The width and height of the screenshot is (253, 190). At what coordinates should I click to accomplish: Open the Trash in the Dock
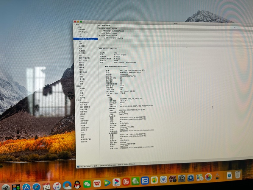[x=238, y=175]
